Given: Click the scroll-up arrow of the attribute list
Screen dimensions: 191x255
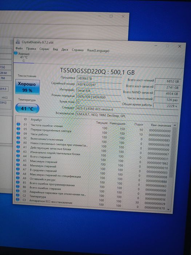Looking at the screenshot, I should pyautogui.click(x=175, y=125).
